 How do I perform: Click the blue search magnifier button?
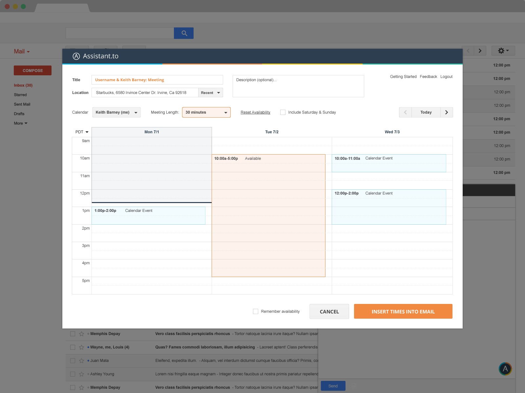click(184, 33)
